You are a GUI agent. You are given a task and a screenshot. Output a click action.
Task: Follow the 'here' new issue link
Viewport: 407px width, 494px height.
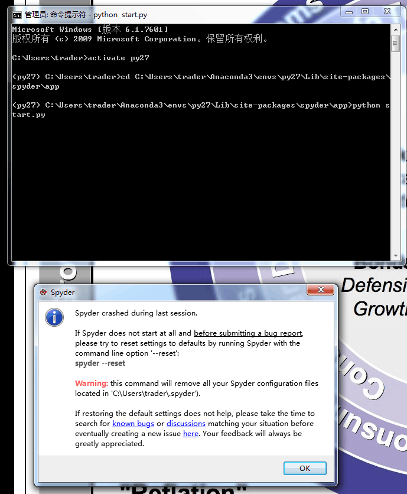(x=191, y=434)
